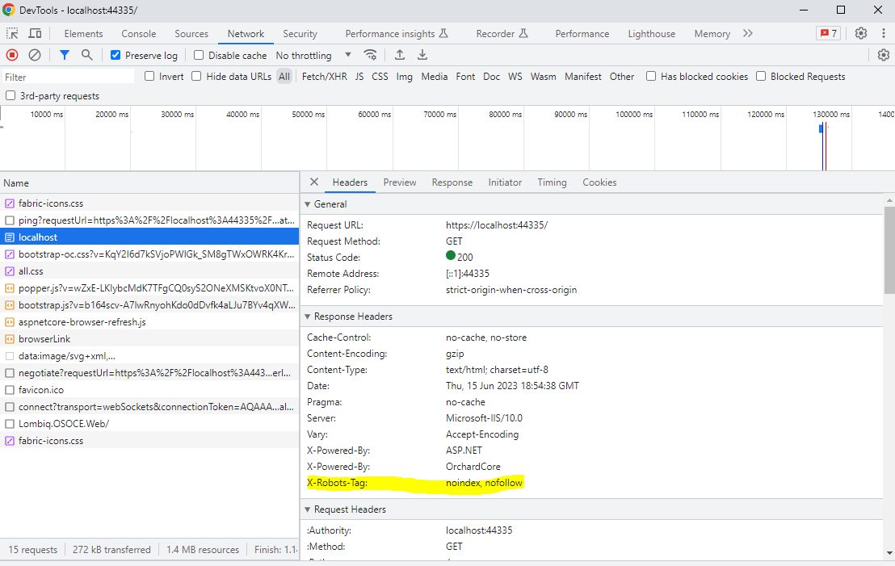Select the data:image/svg+xml request

point(149,356)
